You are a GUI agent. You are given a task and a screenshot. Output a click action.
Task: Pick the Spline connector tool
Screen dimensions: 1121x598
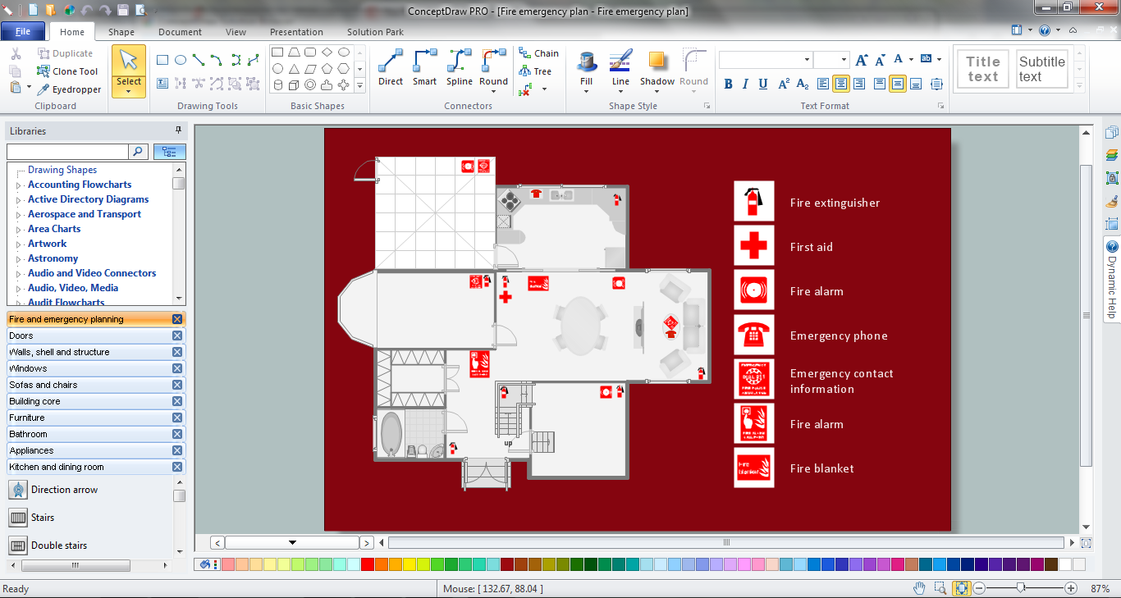(x=460, y=67)
